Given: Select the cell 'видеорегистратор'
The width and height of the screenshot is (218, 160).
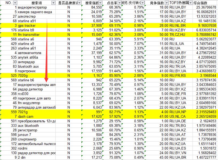Looking at the screenshot, I should click(36, 7).
